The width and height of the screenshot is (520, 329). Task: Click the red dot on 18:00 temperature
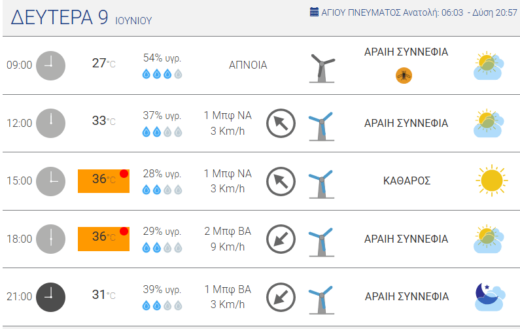pyautogui.click(x=124, y=231)
